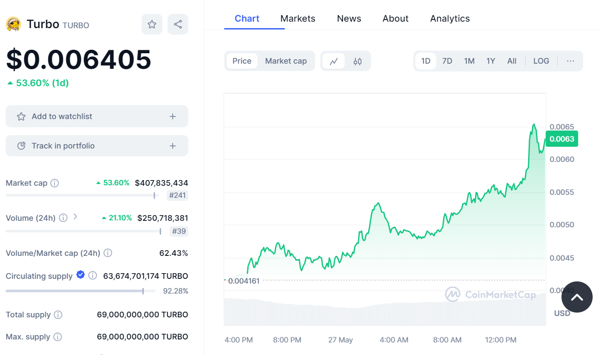600x355 pixels.
Task: Click the verified circulating supply badge
Action: coord(81,274)
